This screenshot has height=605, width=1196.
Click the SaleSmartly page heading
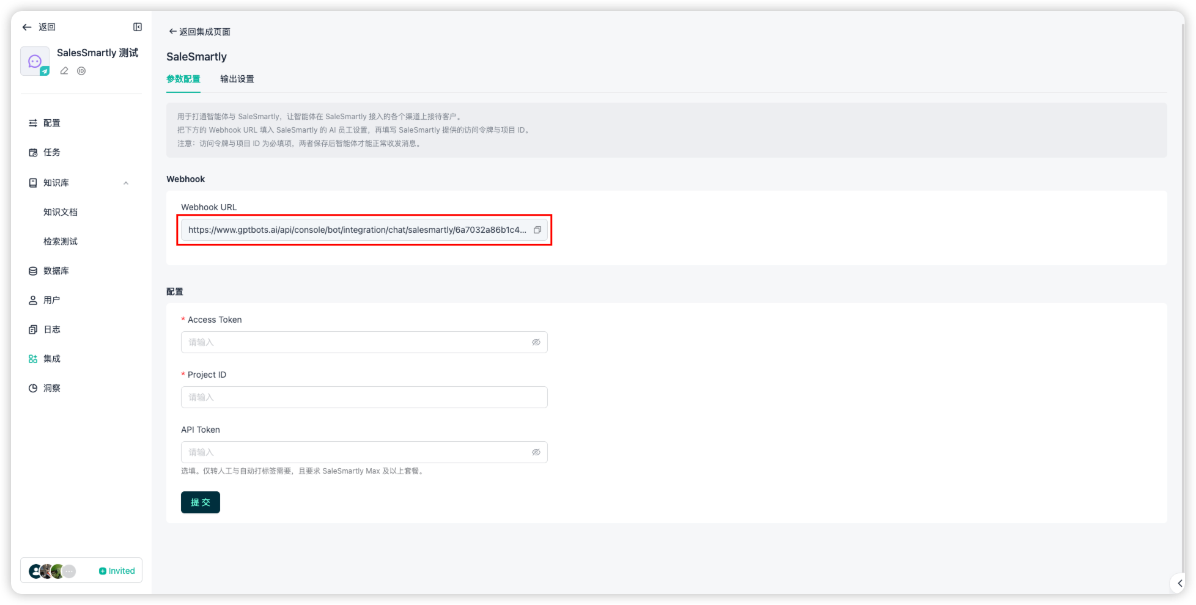[x=196, y=57]
